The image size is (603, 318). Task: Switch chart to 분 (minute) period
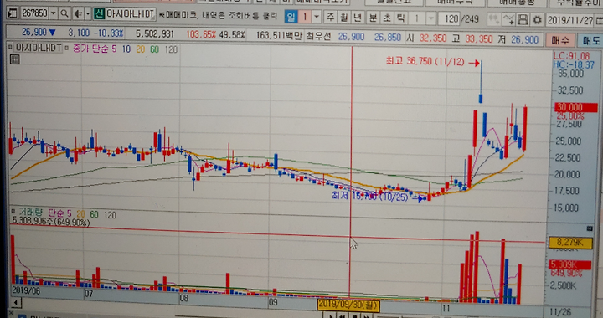[373, 18]
